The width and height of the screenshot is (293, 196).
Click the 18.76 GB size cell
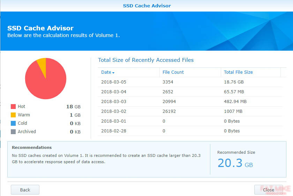tap(234, 82)
